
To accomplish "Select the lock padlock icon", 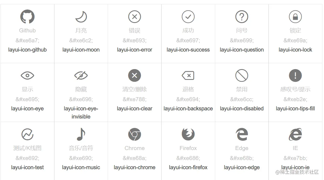I will coord(295,17).
